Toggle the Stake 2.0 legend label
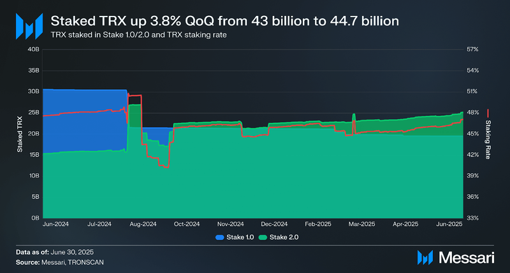510x273 pixels. (x=284, y=237)
